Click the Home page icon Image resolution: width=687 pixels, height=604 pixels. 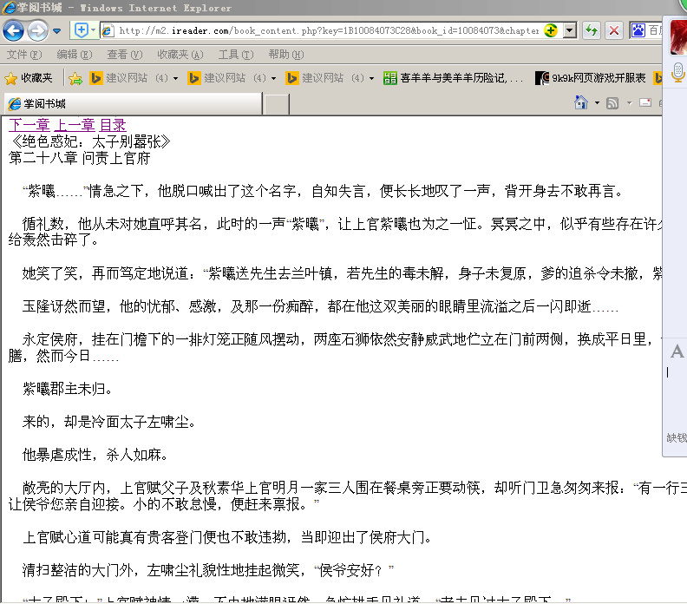pos(581,102)
